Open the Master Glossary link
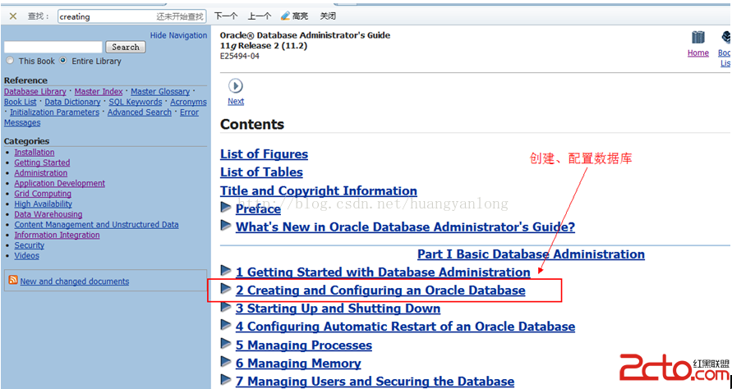 (160, 92)
